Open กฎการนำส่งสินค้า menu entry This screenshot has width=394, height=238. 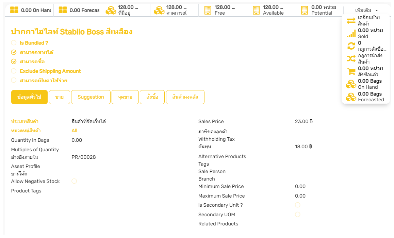click(x=366, y=59)
